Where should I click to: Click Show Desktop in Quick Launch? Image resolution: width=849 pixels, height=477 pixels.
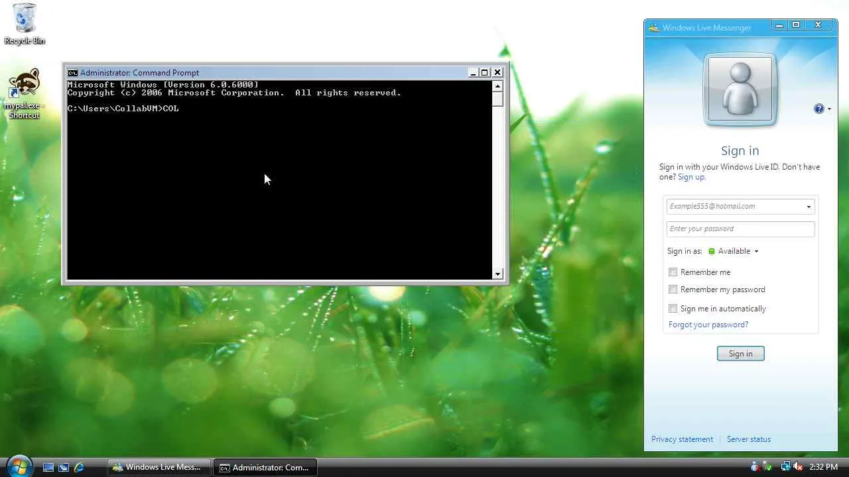pos(48,467)
